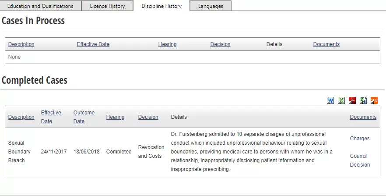This screenshot has width=386, height=196.
Task: Open the Licence History tab
Action: click(107, 6)
